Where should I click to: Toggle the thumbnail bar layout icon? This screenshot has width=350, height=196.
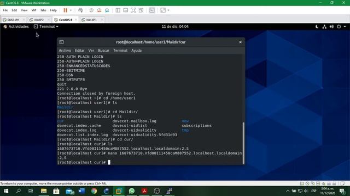point(125,10)
